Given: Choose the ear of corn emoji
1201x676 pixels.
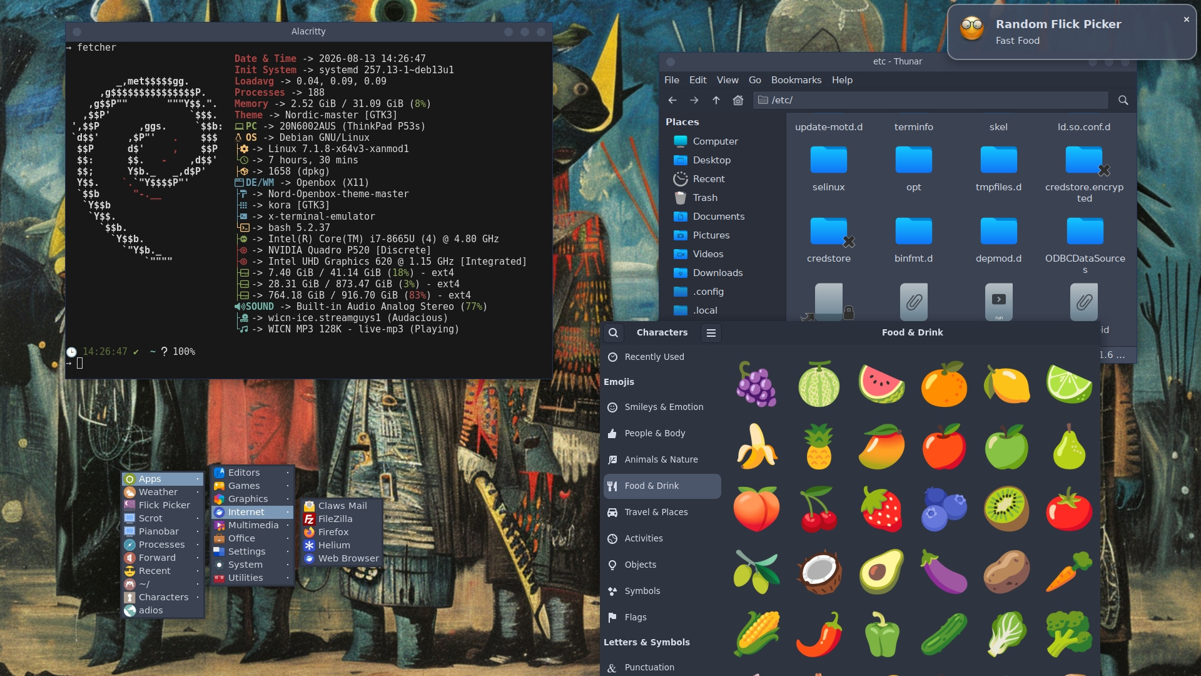Looking at the screenshot, I should 756,635.
